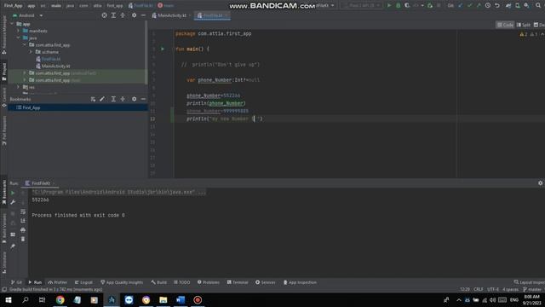Click the Git history clock icon
The height and width of the screenshot is (307, 545).
point(488,6)
